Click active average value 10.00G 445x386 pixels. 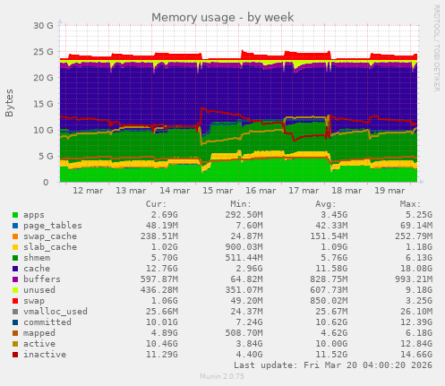coord(331,344)
